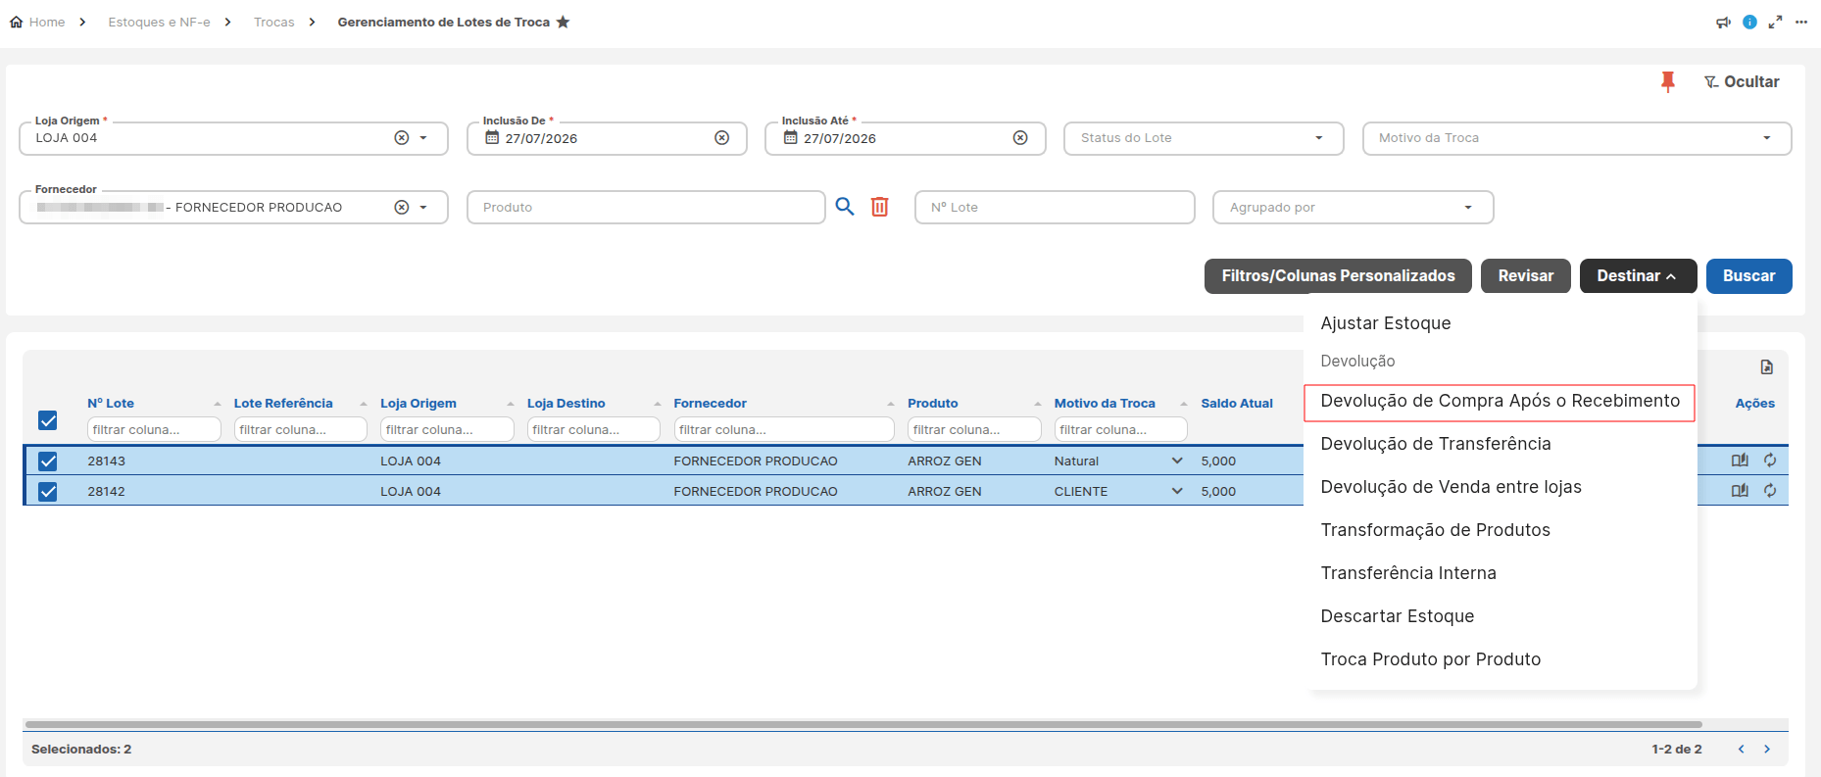Uncheck the checkbox for lote 28143

[48, 461]
